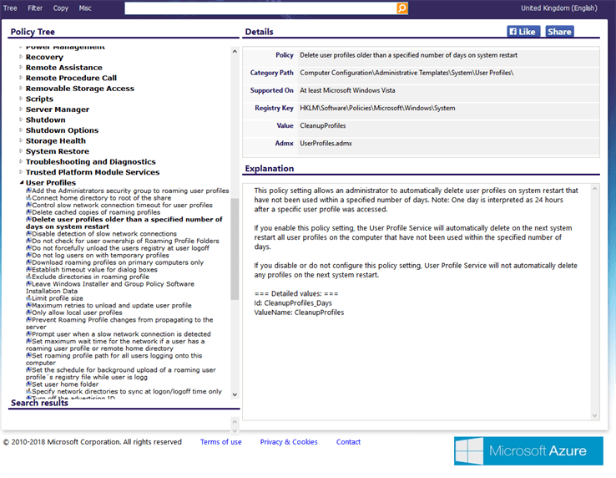Click policy icon for Set the schedule for background upload

click(28, 369)
